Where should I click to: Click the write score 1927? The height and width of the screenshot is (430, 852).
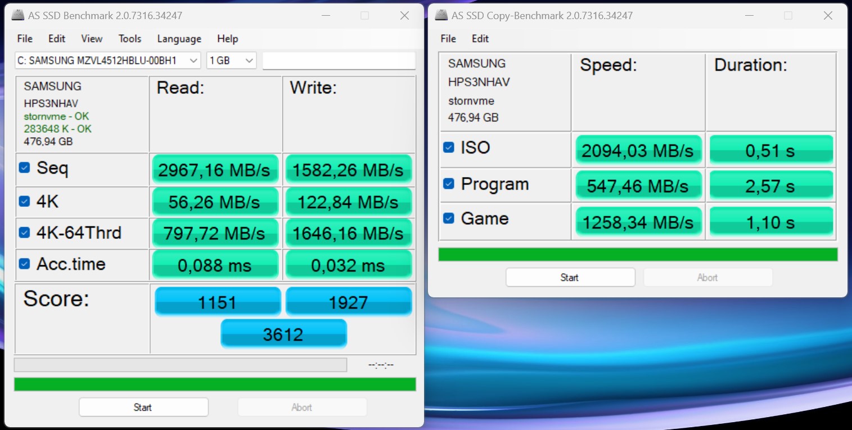pyautogui.click(x=349, y=302)
